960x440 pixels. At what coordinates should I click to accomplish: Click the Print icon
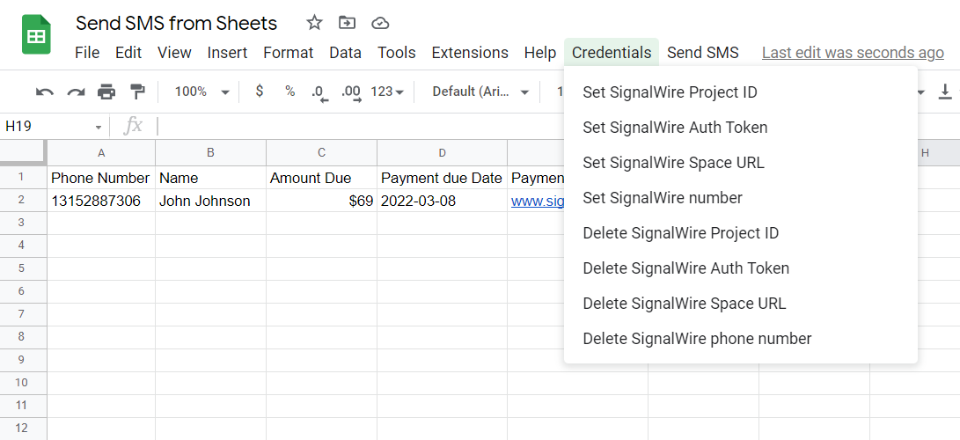coord(106,92)
